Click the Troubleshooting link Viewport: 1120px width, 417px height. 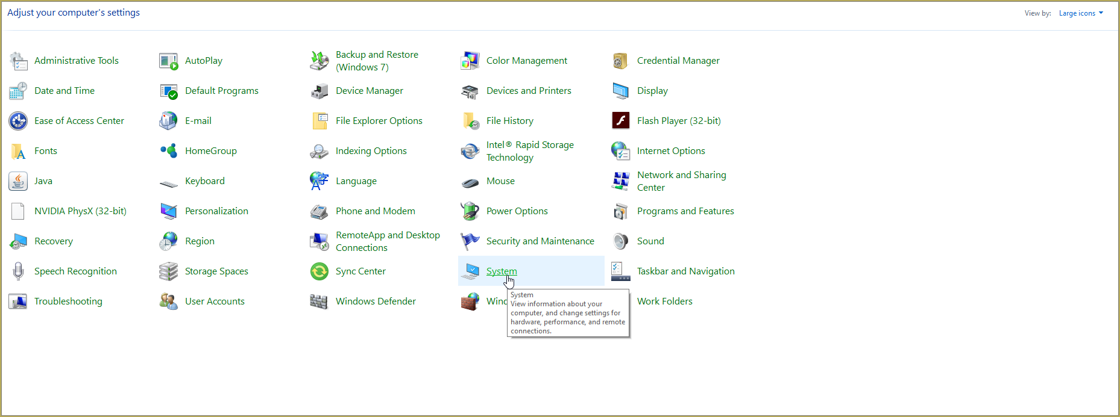[68, 301]
